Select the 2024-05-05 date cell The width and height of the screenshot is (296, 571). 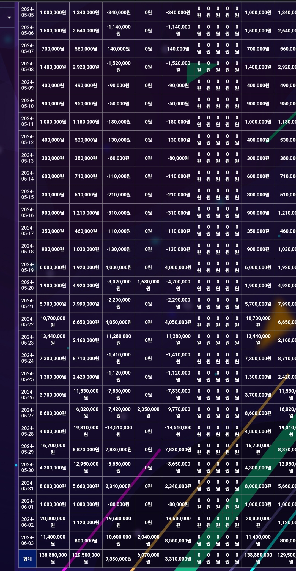(28, 12)
